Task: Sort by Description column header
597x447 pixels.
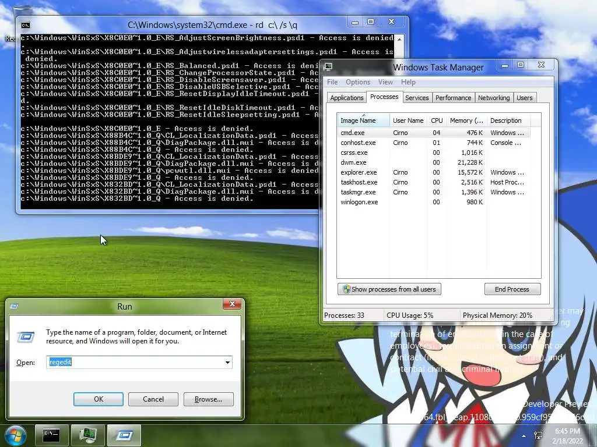Action: point(508,120)
